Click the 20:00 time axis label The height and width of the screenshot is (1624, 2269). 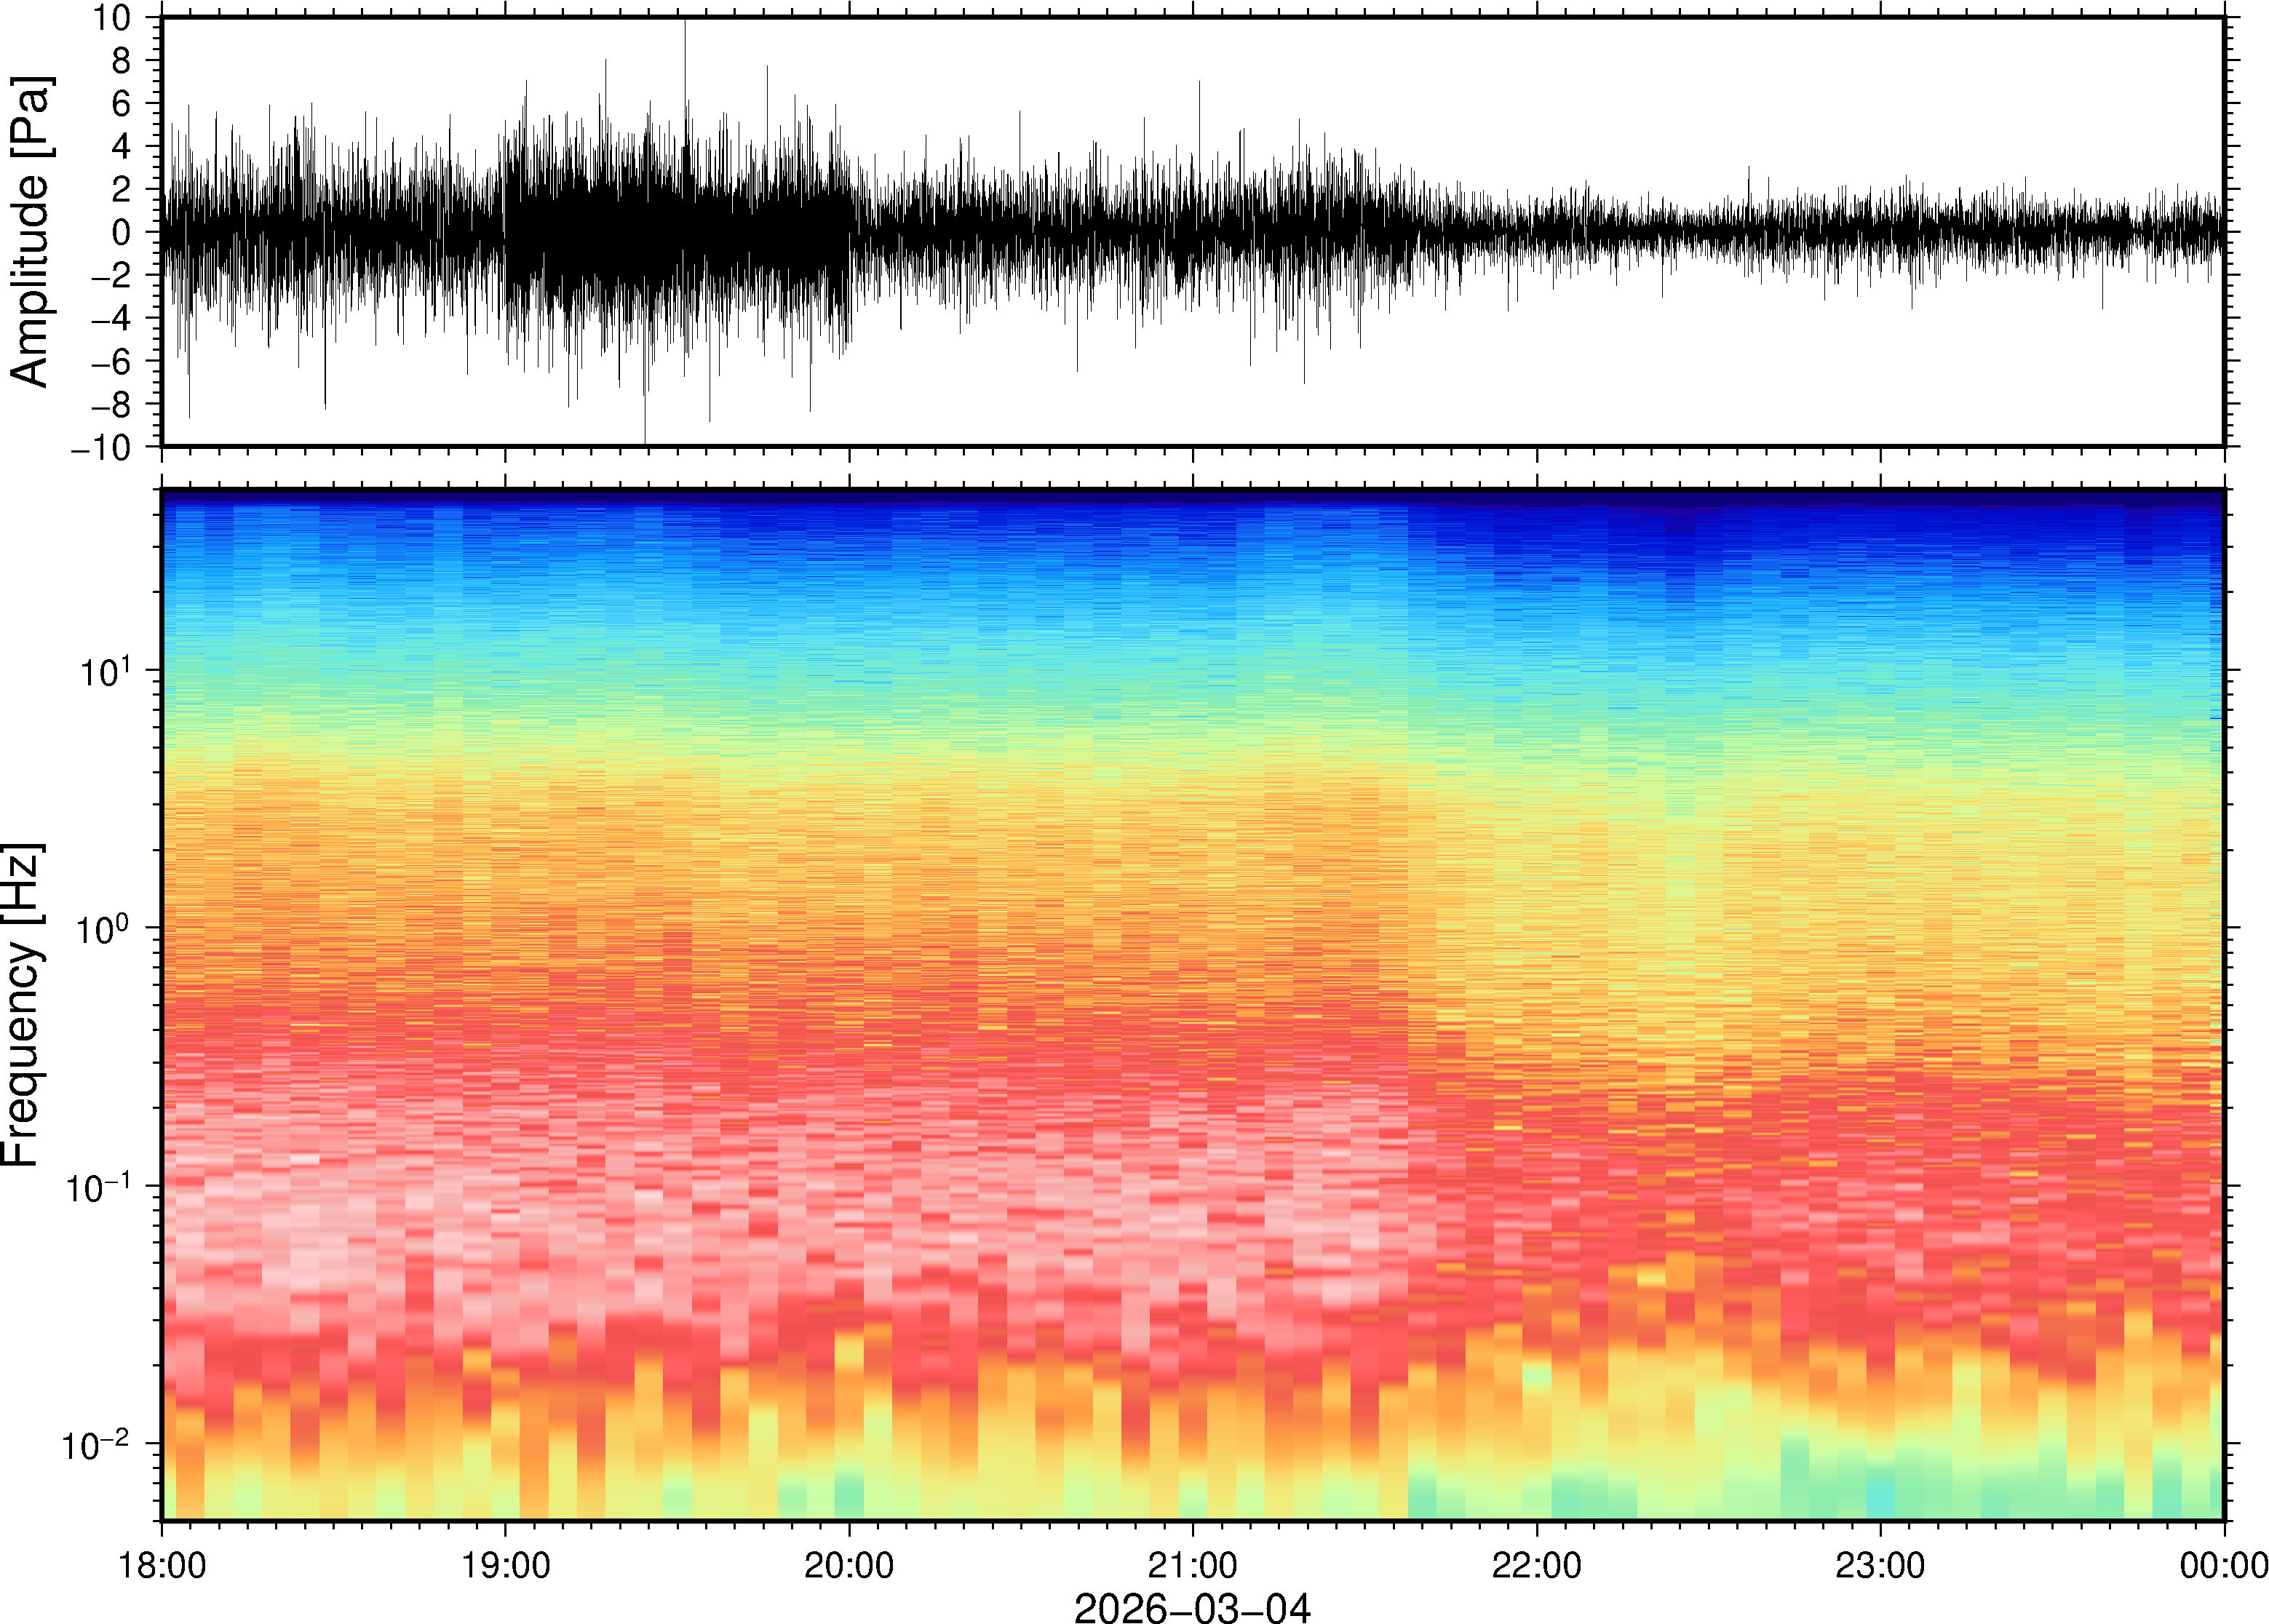pyautogui.click(x=849, y=1565)
